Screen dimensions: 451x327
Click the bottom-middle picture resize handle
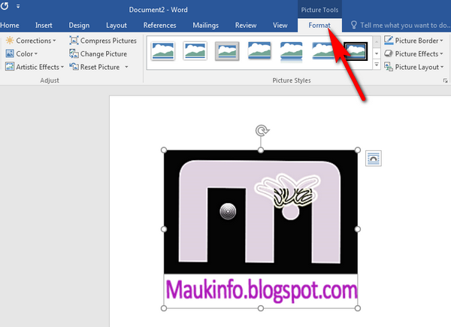coord(261,308)
